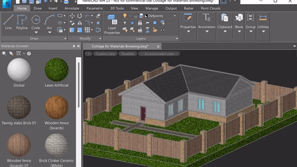Open the Circle options dropdown arrow
Image resolution: width=297 pixels, height=167 pixels.
pyautogui.click(x=36, y=32)
